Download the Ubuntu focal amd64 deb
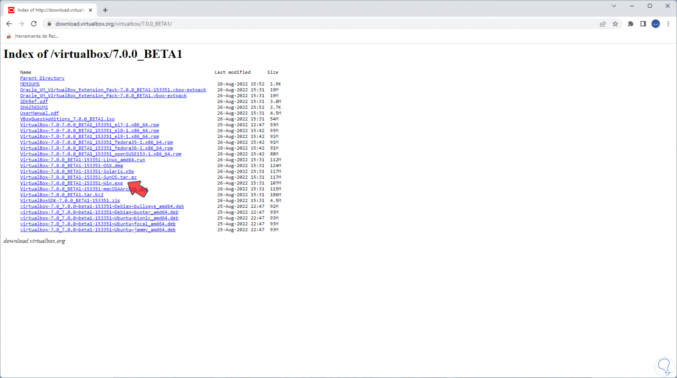 coord(98,224)
